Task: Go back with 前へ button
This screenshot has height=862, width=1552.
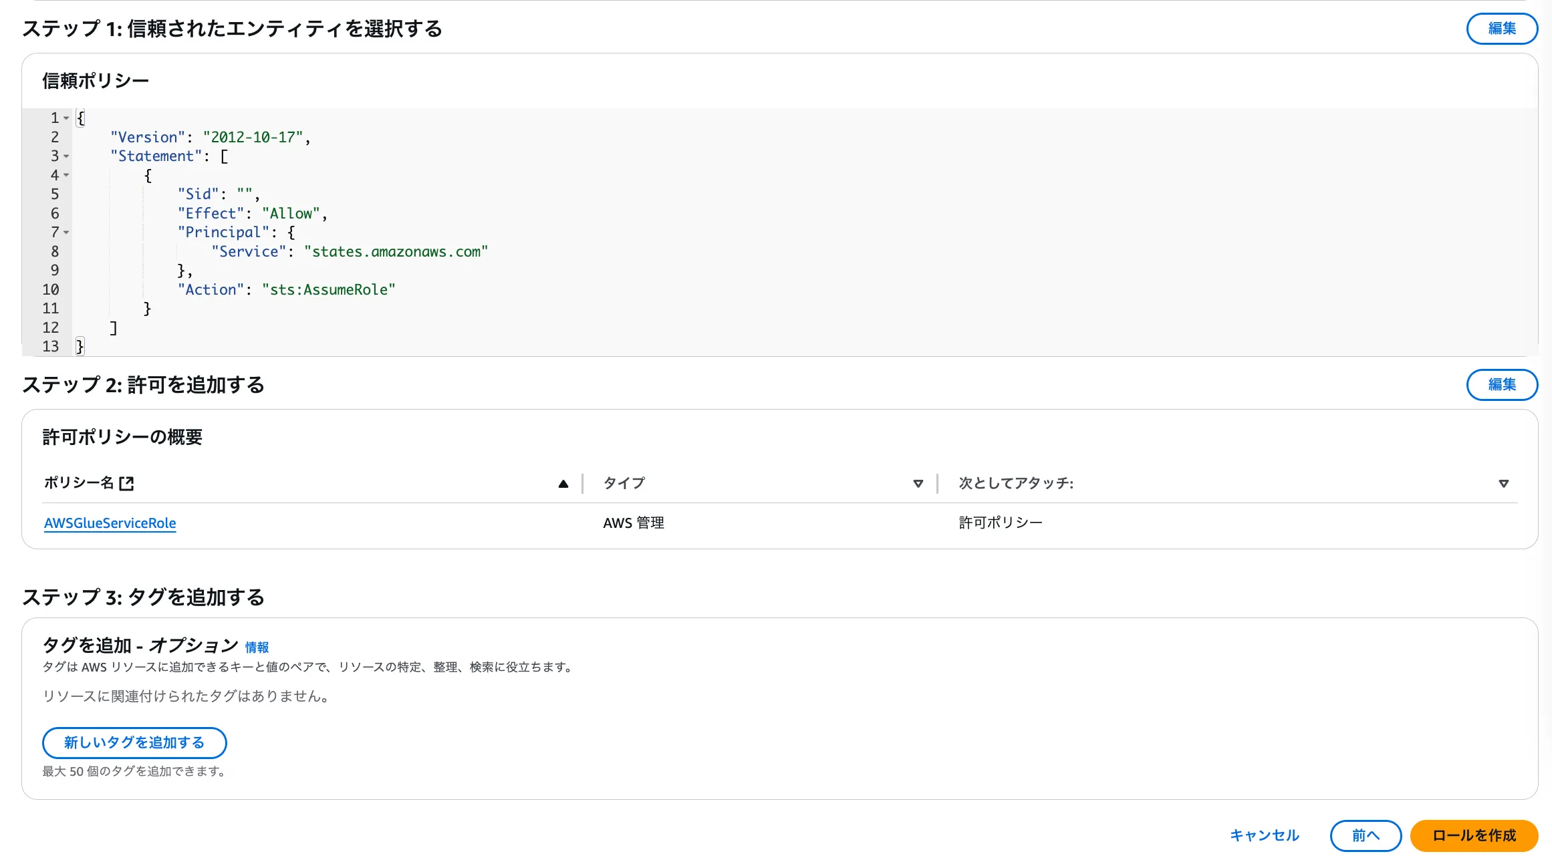Action: click(1365, 835)
